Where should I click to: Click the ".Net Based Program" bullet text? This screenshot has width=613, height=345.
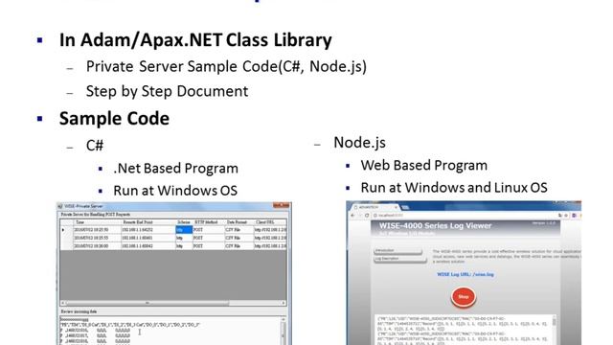(175, 169)
